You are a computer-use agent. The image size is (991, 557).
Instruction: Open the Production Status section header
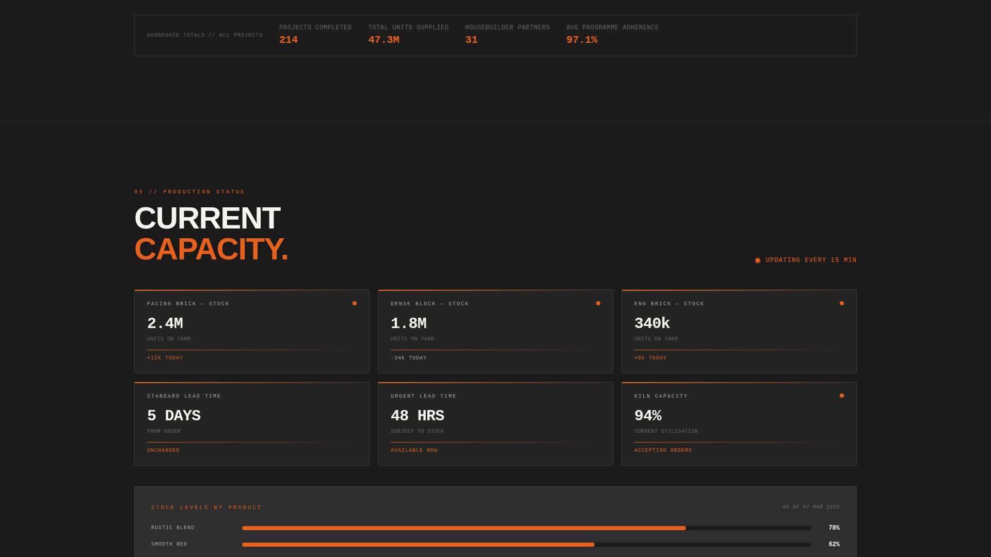(x=189, y=191)
